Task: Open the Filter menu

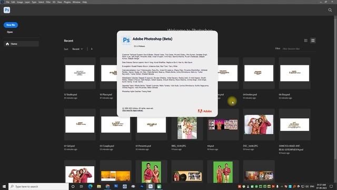Action: 48,2
